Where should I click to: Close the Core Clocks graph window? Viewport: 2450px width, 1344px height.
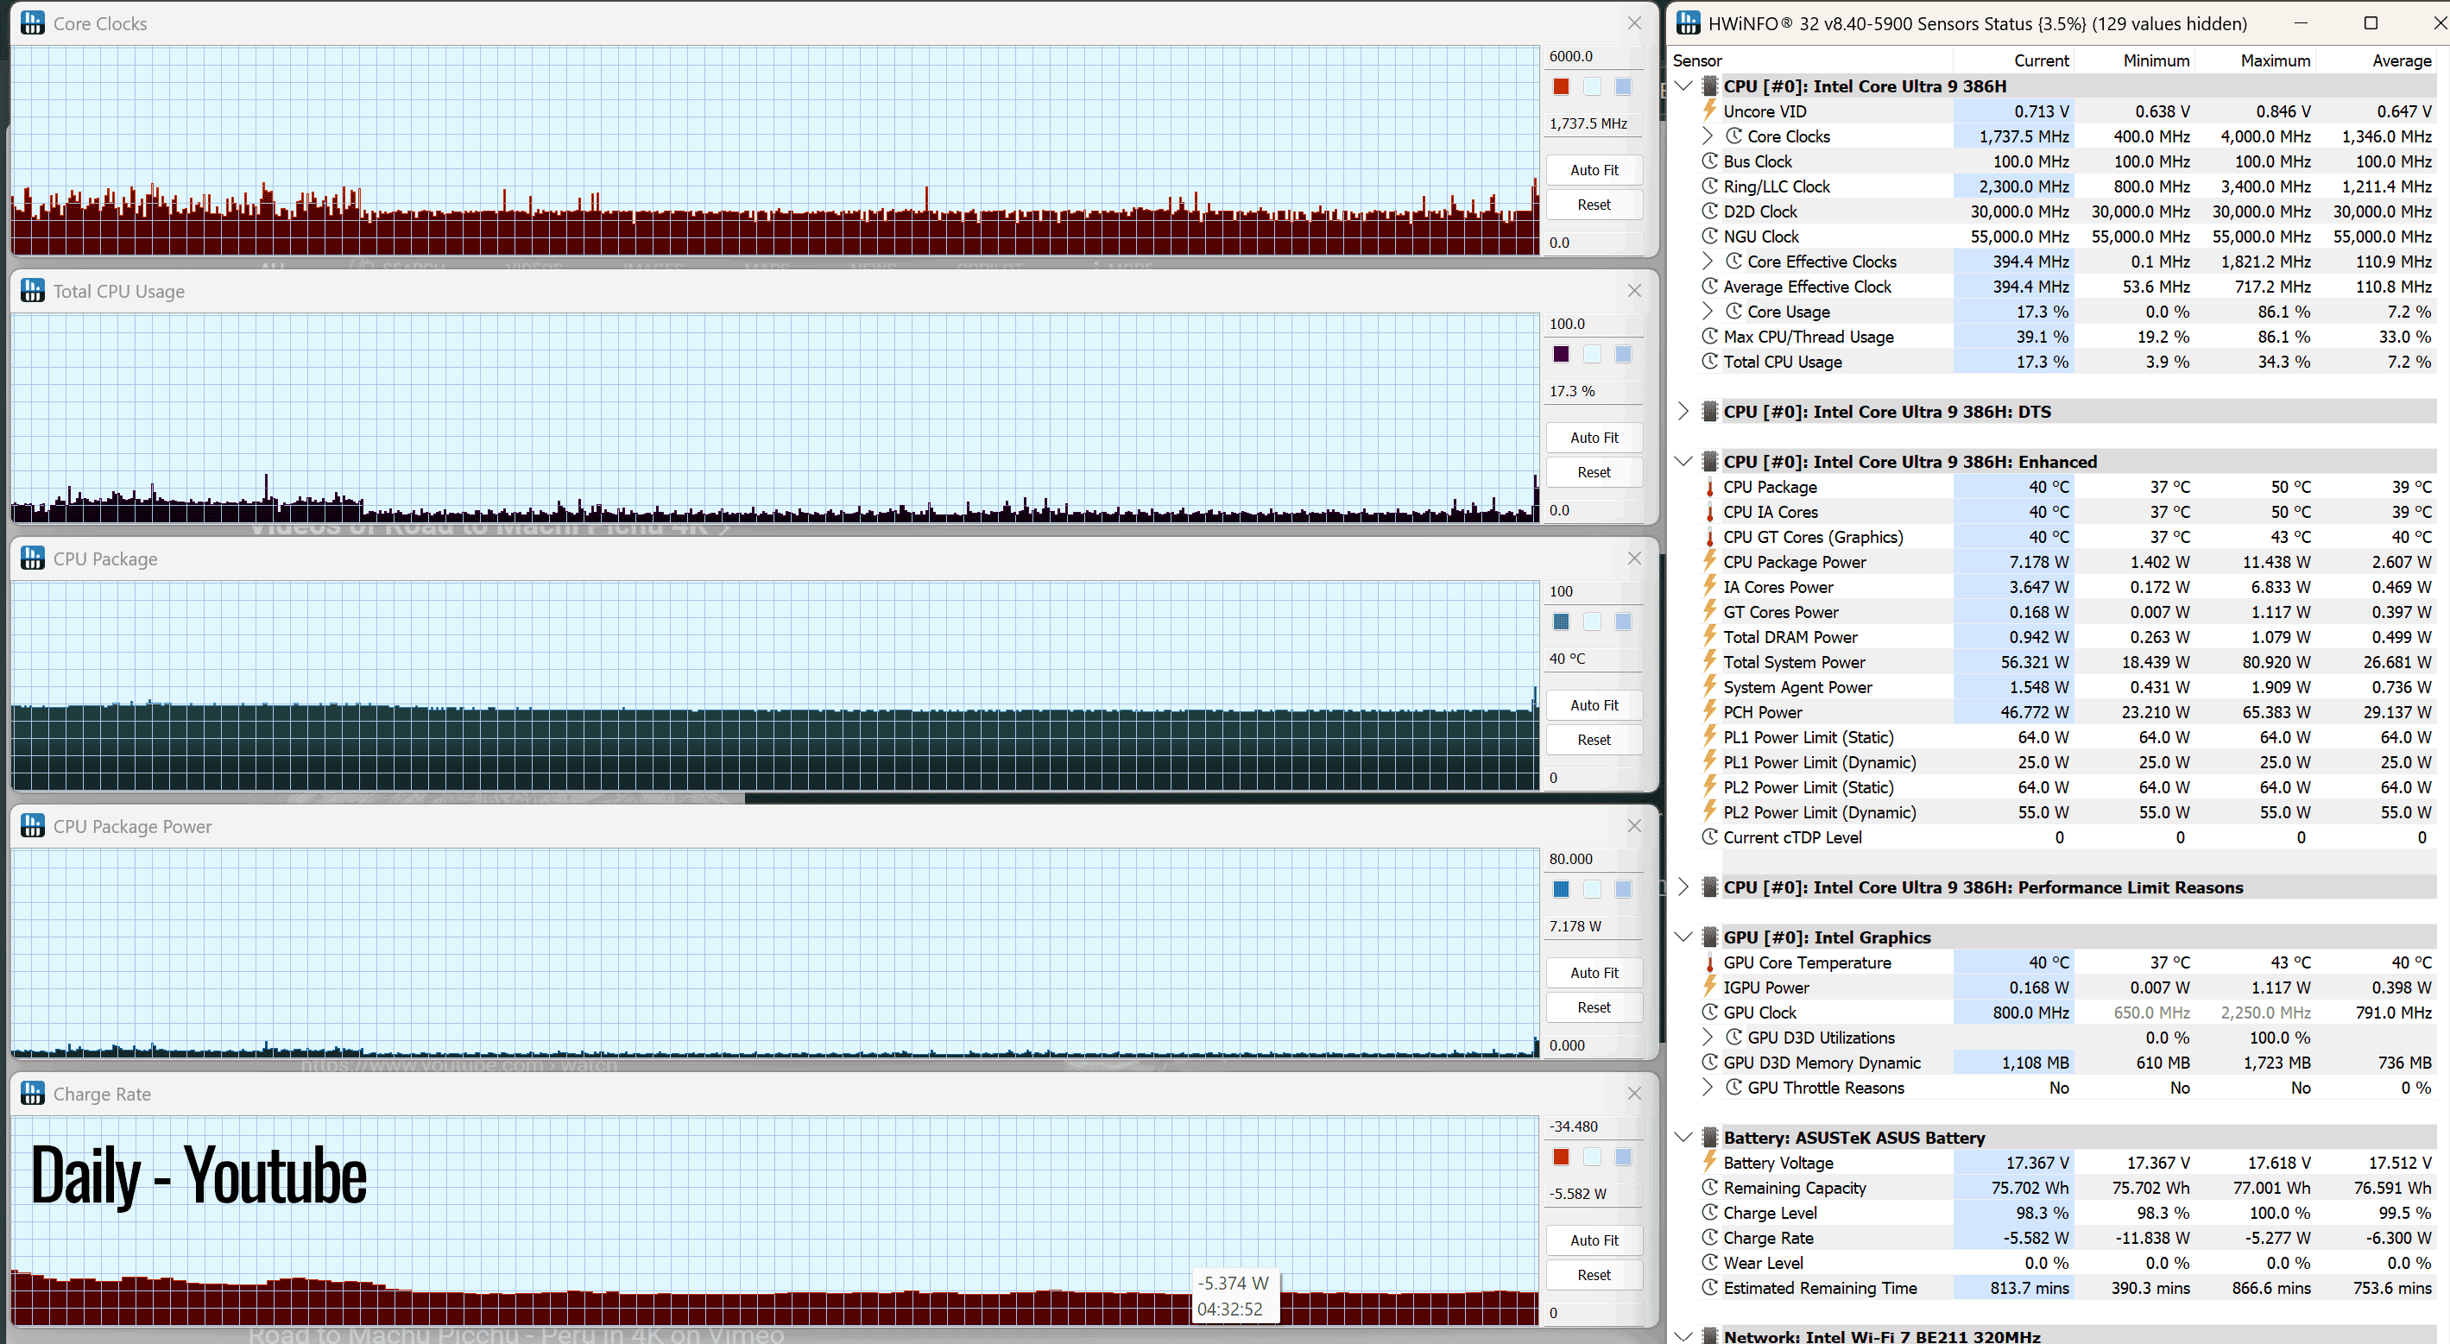pyautogui.click(x=1634, y=22)
